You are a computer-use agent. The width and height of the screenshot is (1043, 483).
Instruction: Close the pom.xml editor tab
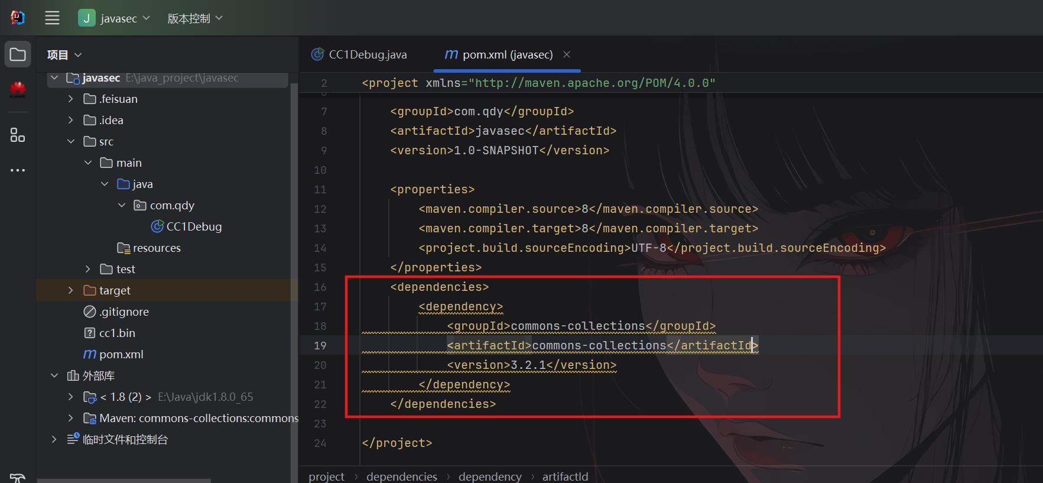click(x=567, y=54)
